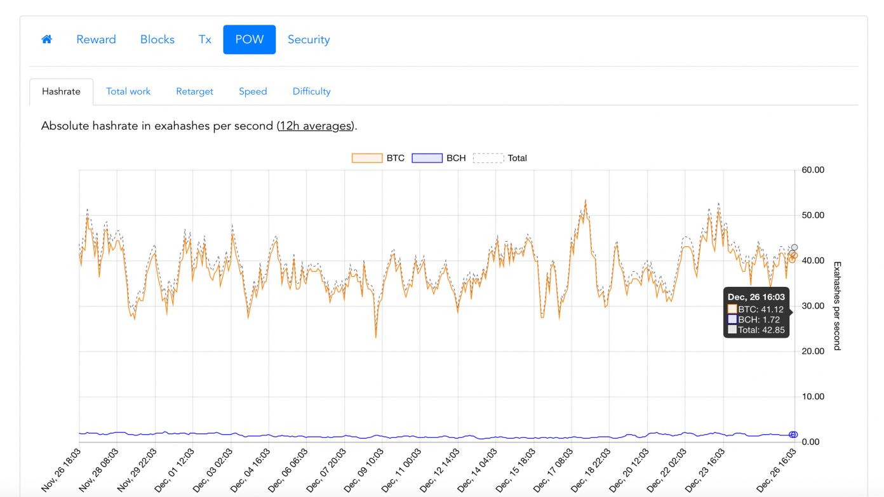Click the lowest BTC dip on chart
884x497 pixels.
click(x=375, y=337)
